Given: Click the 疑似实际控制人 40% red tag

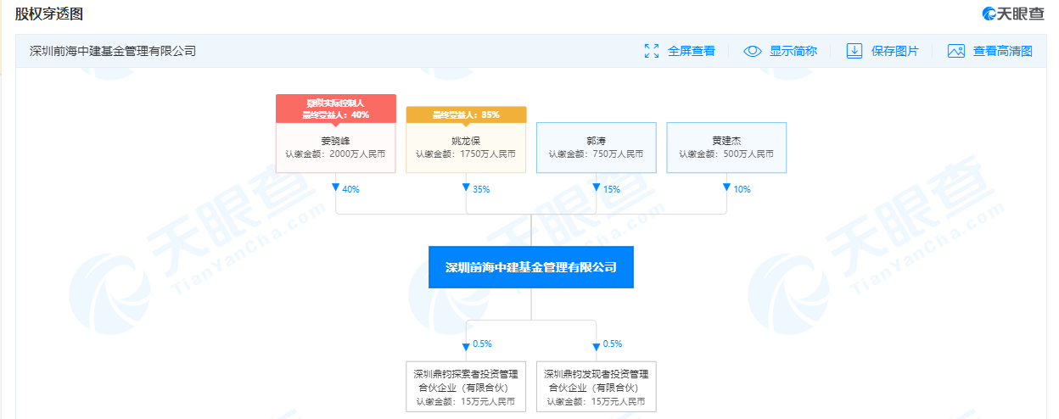Looking at the screenshot, I should [x=336, y=109].
